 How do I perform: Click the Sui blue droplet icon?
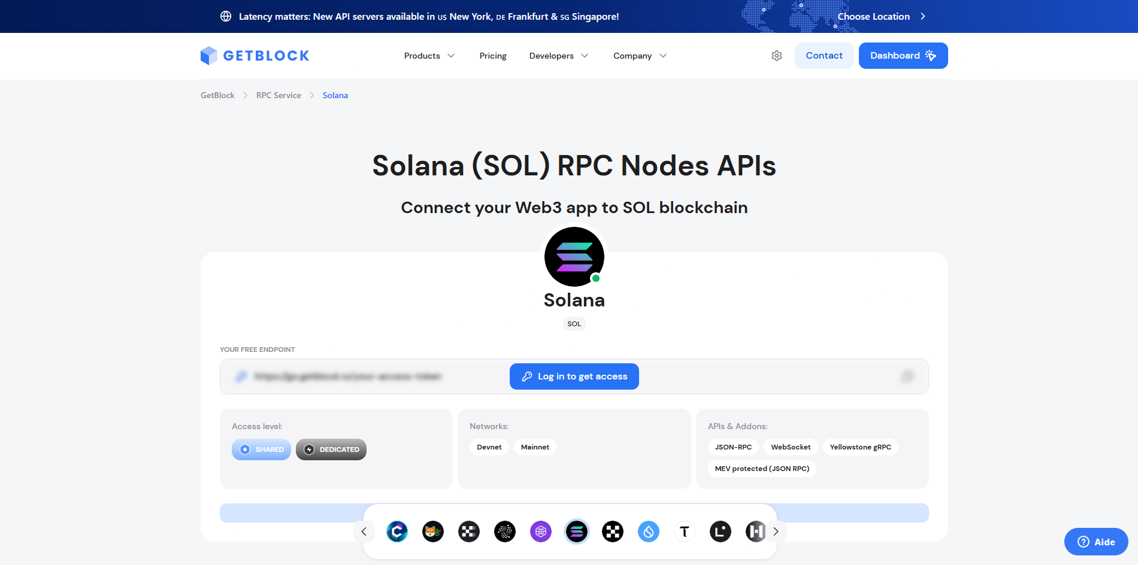649,531
